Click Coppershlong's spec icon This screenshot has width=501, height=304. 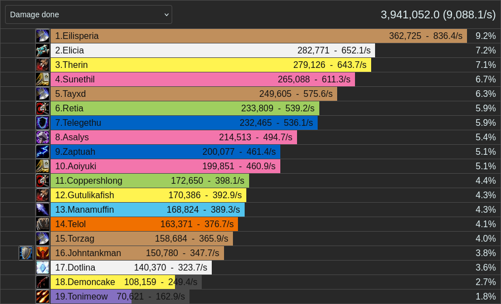coord(42,181)
